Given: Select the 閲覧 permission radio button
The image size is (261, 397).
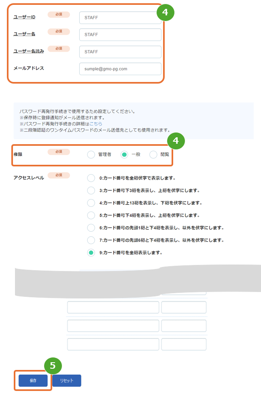Looking at the screenshot, I should 153,154.
